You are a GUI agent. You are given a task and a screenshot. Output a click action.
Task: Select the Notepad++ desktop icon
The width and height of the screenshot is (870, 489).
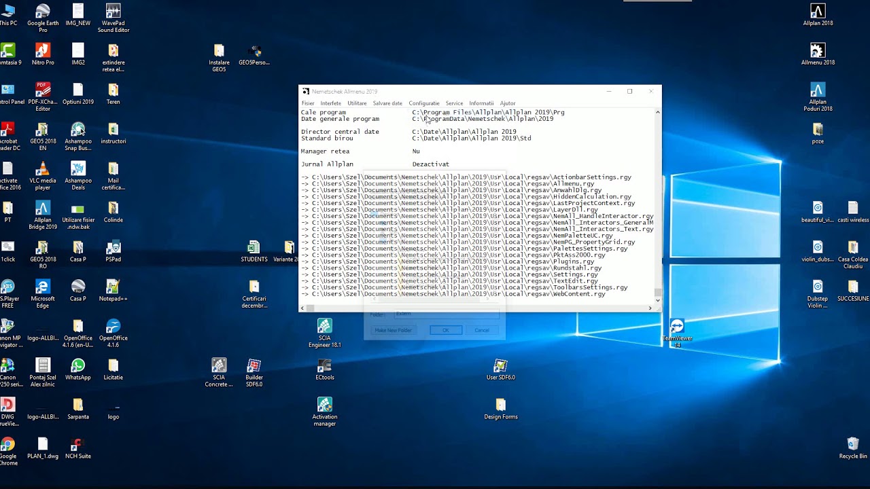coord(114,291)
